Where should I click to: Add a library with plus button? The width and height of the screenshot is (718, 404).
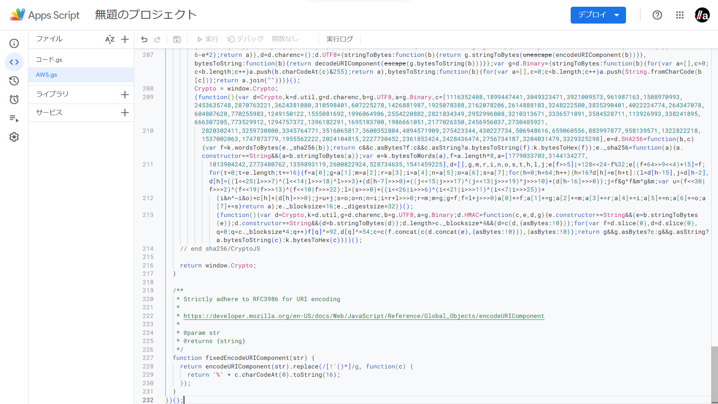125,95
